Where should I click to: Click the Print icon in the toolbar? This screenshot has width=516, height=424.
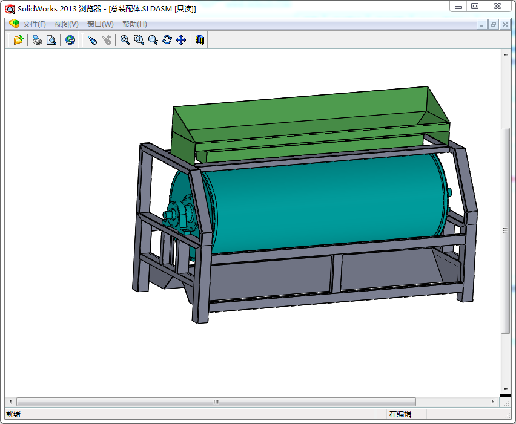coord(36,39)
